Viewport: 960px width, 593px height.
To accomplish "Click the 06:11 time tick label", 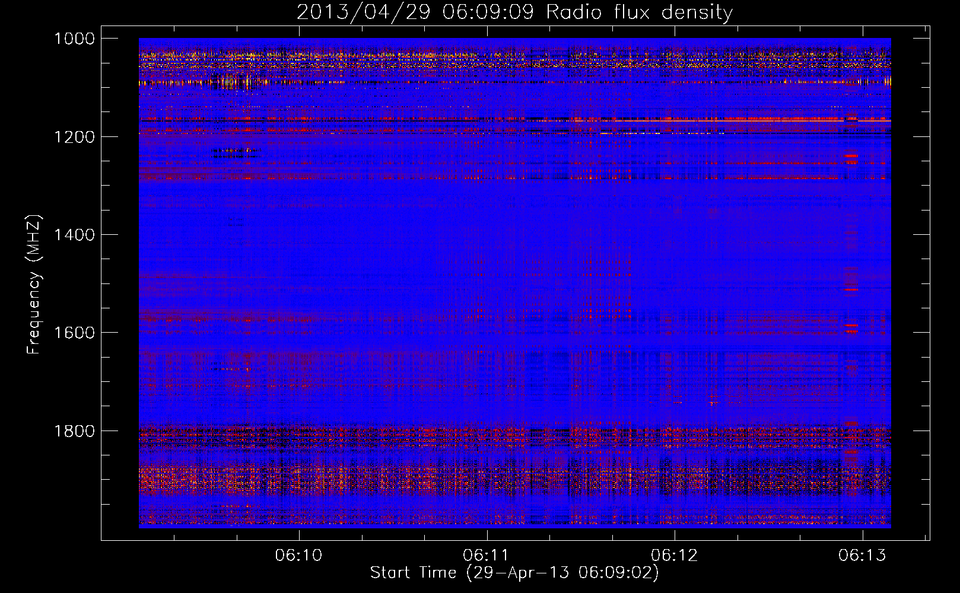I will pyautogui.click(x=487, y=555).
